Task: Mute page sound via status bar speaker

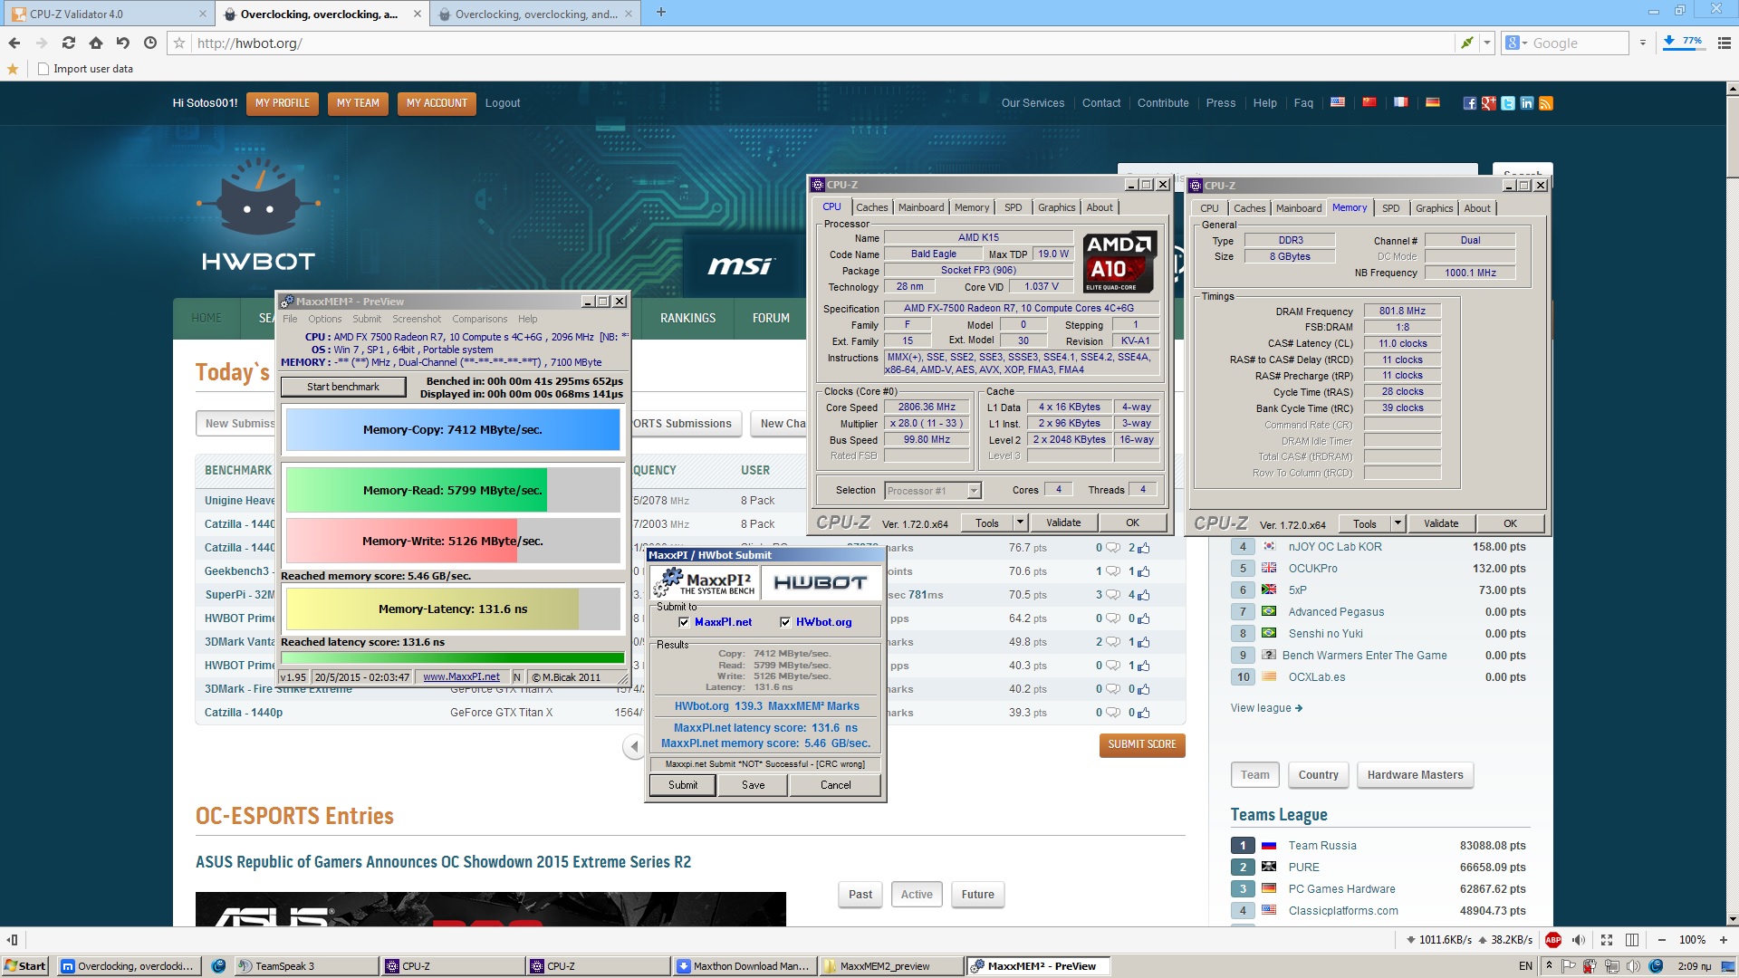Action: (x=1579, y=940)
